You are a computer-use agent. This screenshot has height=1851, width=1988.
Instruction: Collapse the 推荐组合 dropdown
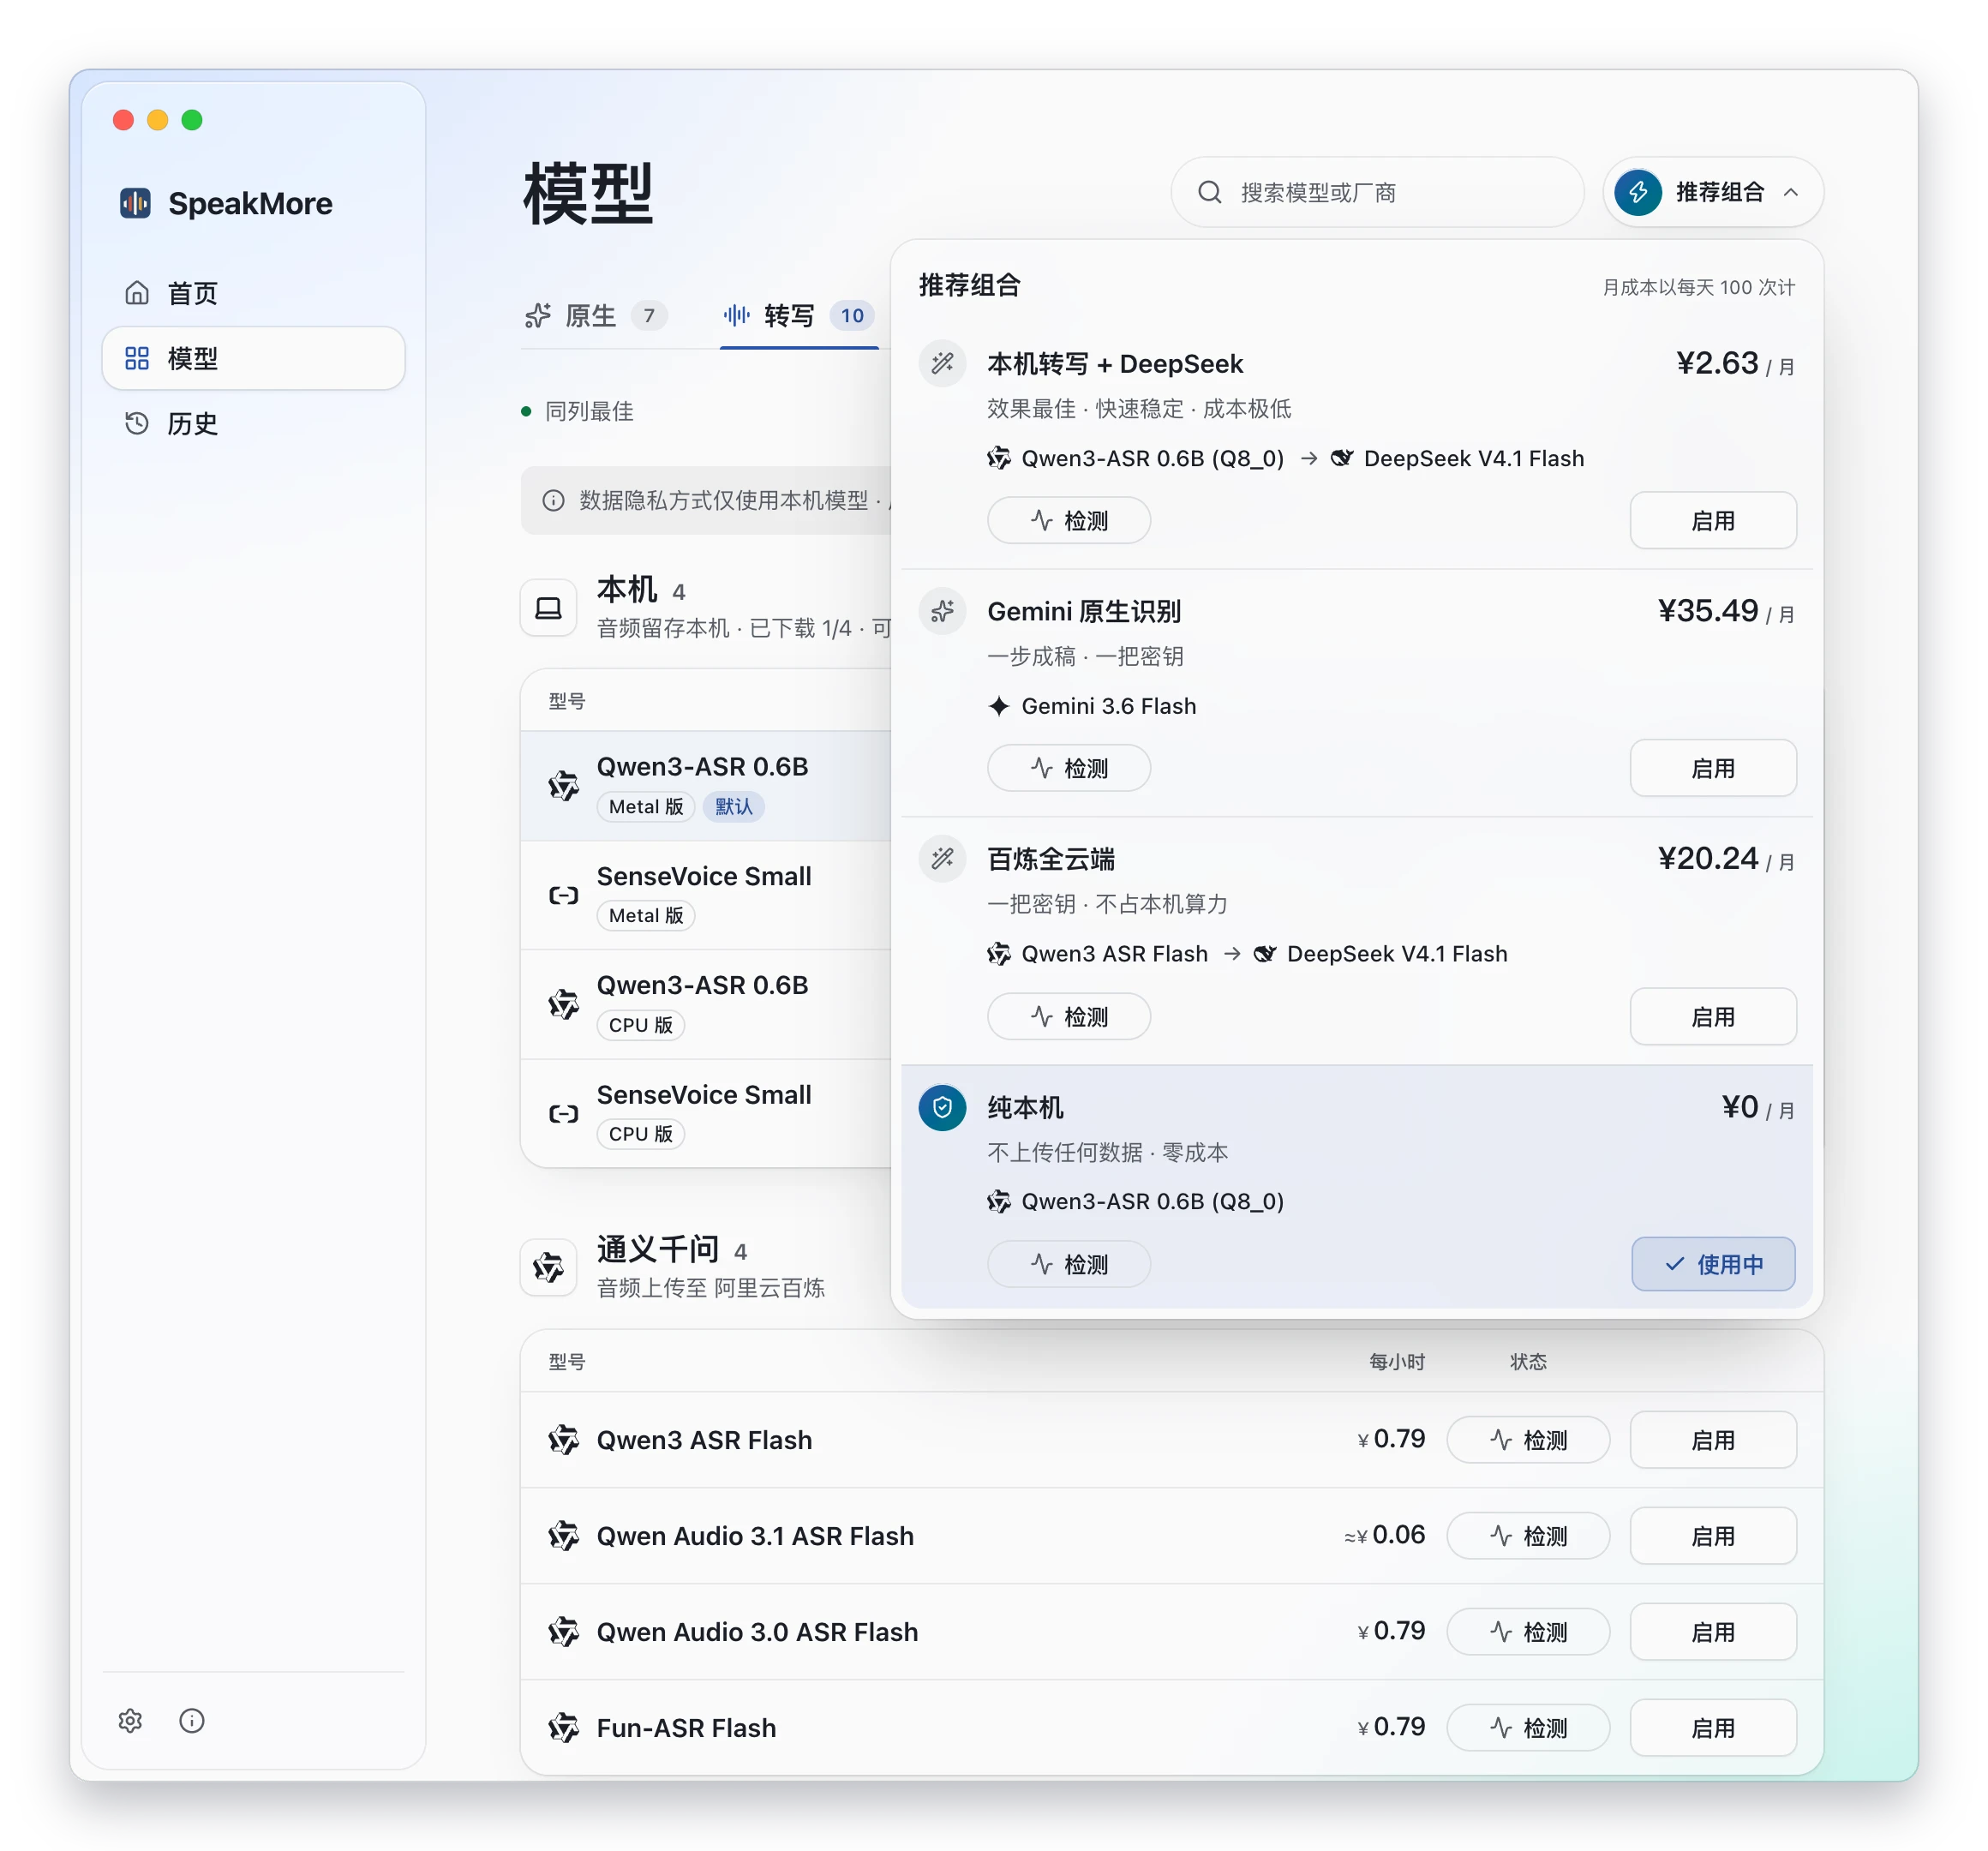click(1713, 192)
